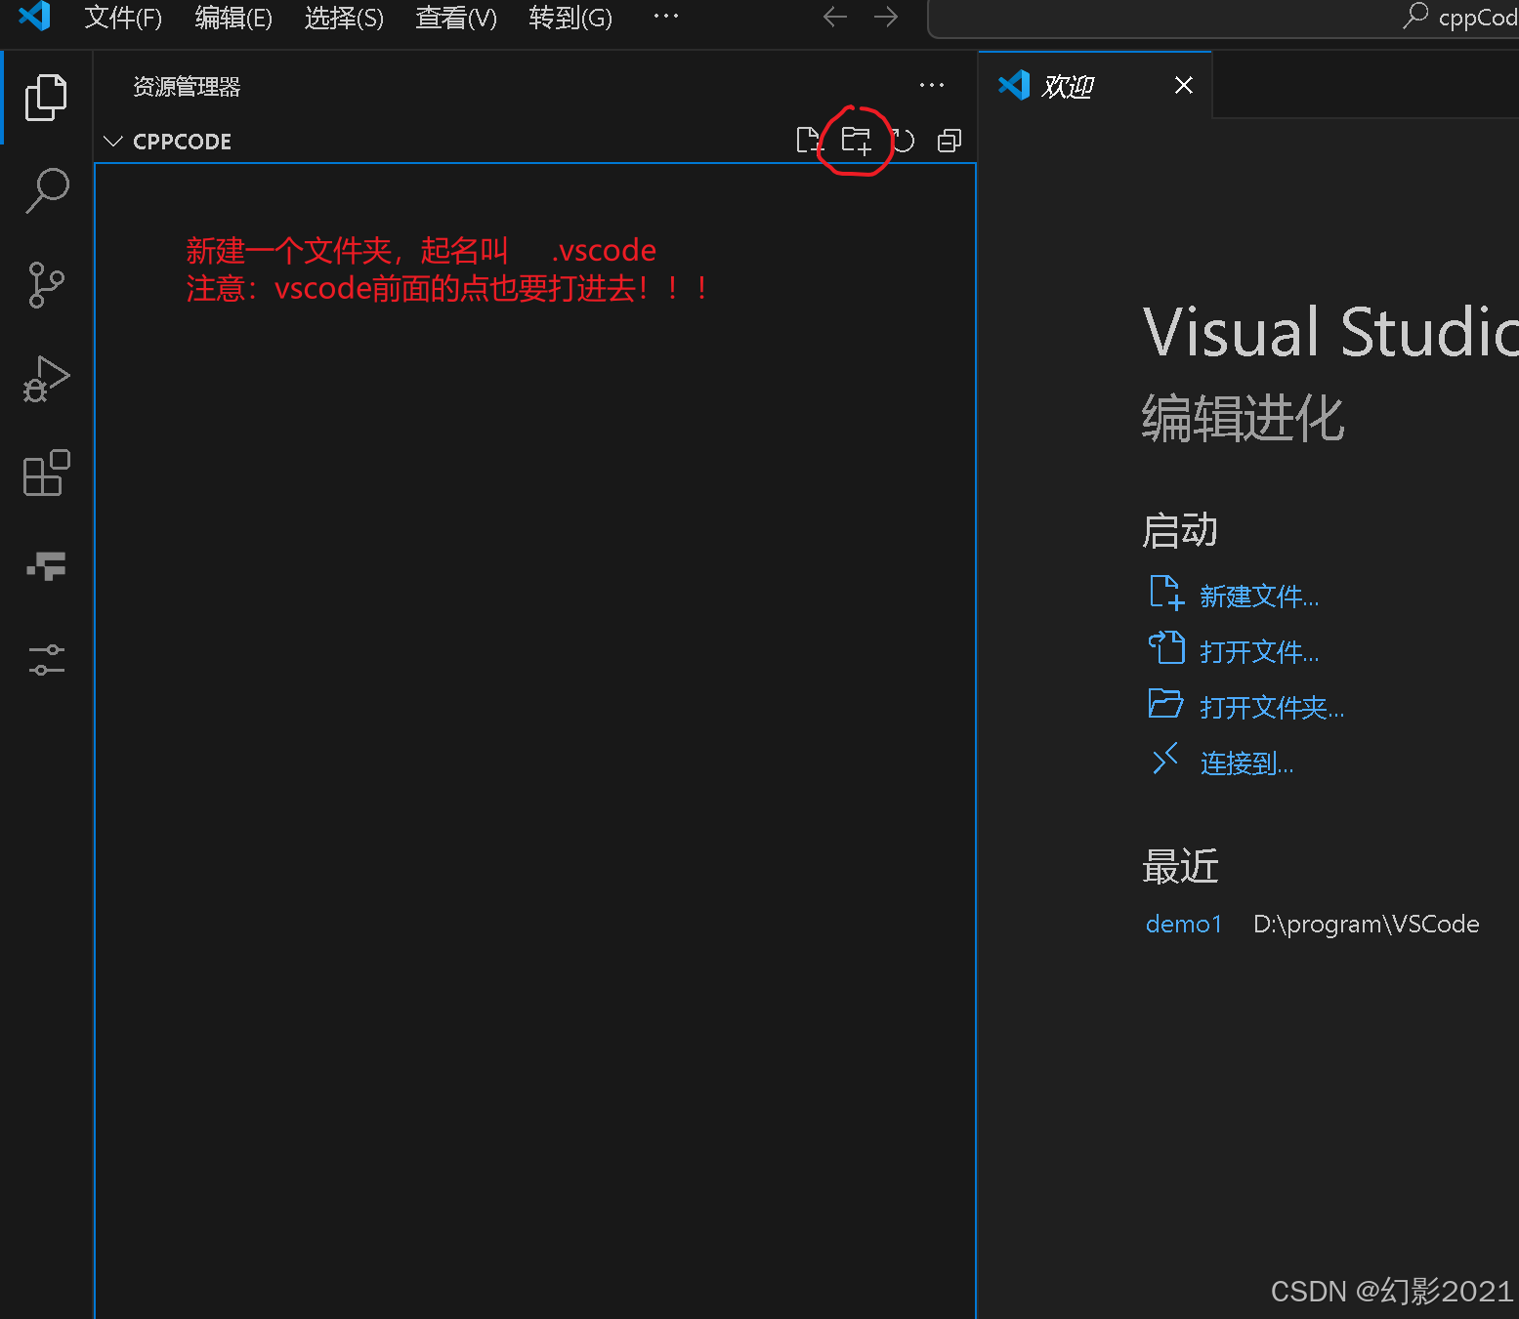Viewport: 1519px width, 1319px height.
Task: Open the Extensions view
Action: (46, 473)
